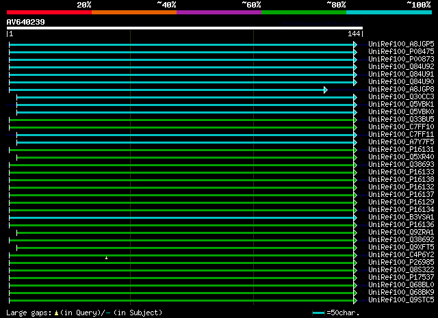Open hit UniRef100_Q84U90
Image resolution: width=438 pixels, height=318 pixels.
point(401,82)
